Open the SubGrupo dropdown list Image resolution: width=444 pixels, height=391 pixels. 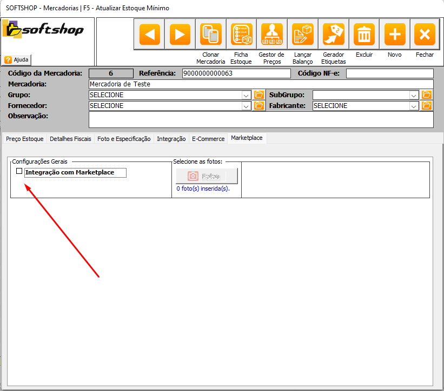coord(414,95)
